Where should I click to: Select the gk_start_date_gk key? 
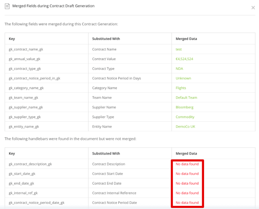click(22, 174)
